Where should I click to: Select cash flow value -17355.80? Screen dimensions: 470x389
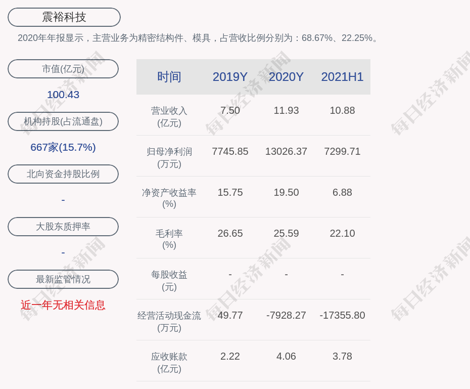point(342,315)
